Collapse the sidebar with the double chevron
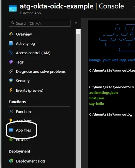135x168 pixels. [76, 23]
